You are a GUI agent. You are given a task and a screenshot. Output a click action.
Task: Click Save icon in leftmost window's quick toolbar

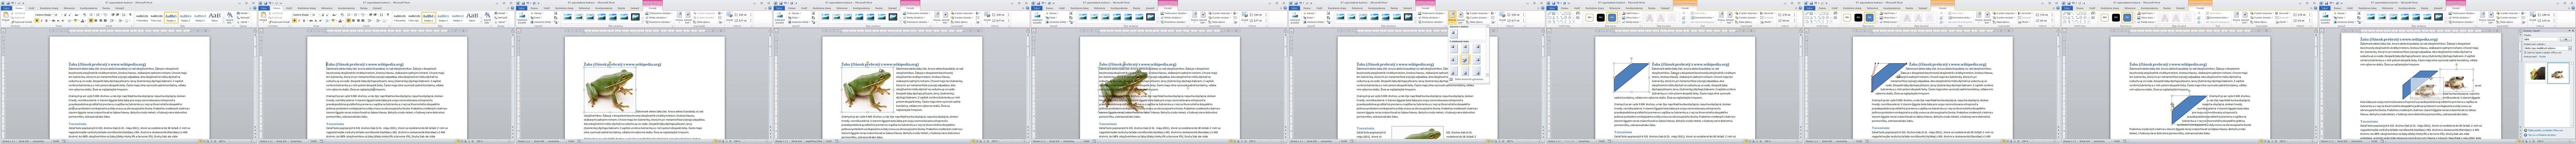point(8,3)
